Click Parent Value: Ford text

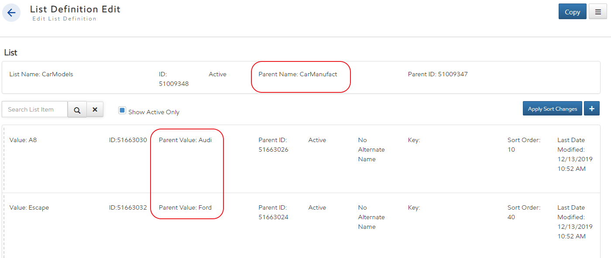tap(185, 208)
